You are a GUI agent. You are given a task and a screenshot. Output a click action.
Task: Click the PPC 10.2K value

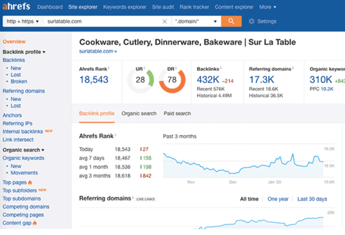tap(327, 89)
